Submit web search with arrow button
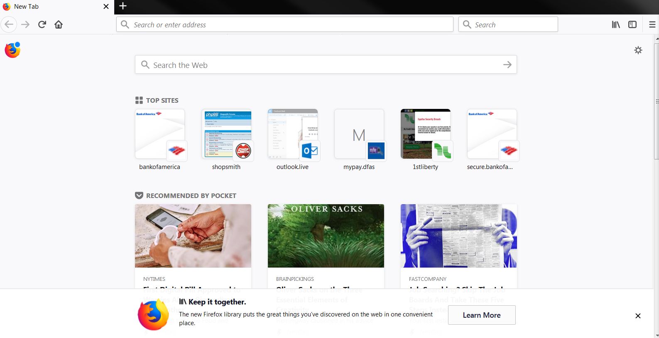The height and width of the screenshot is (338, 659). 507,65
